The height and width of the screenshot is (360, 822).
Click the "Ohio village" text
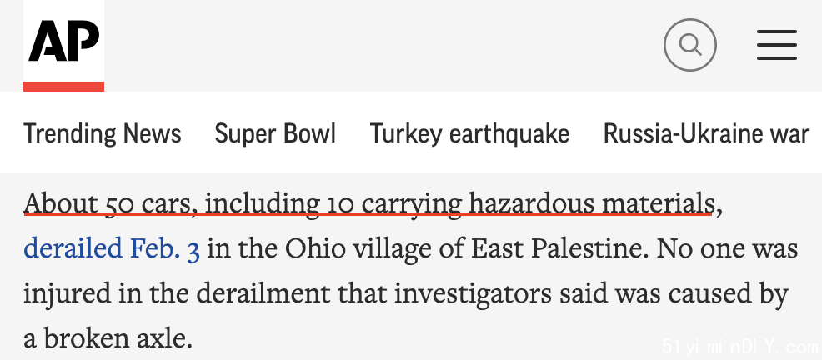pyautogui.click(x=359, y=248)
